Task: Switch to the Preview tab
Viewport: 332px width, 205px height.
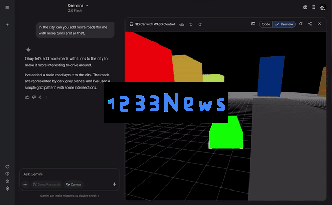Action: (284, 24)
